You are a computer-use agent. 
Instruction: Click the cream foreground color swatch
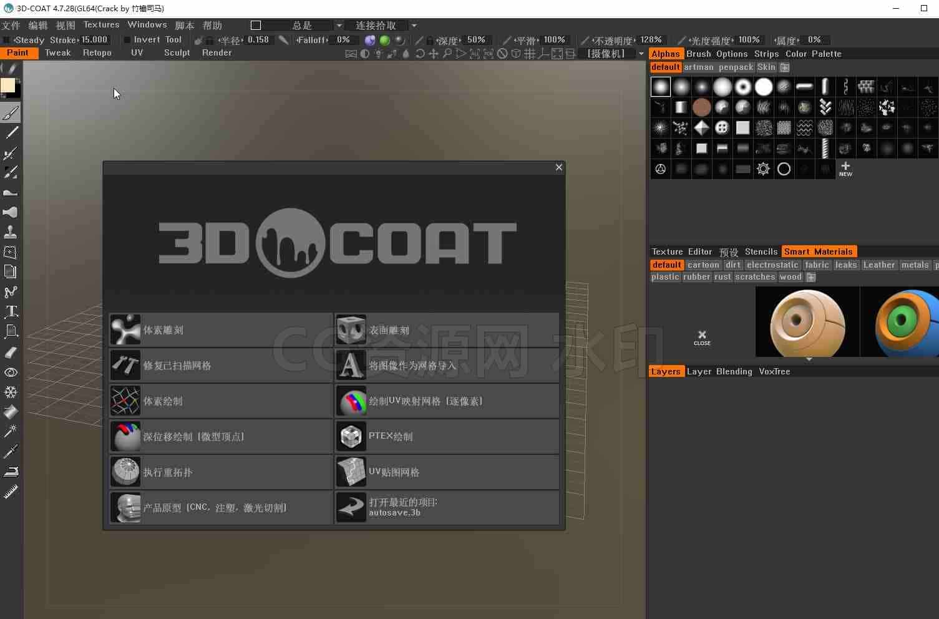[7, 85]
